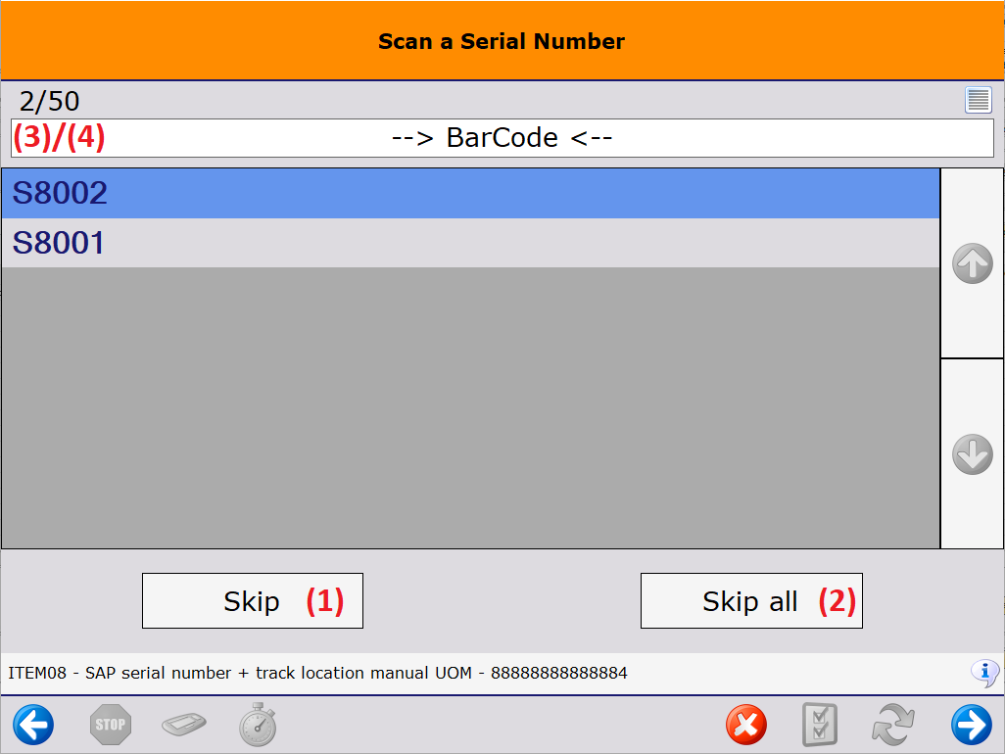Click the Skip button
Screen dimensions: 1005x754
[x=253, y=600]
